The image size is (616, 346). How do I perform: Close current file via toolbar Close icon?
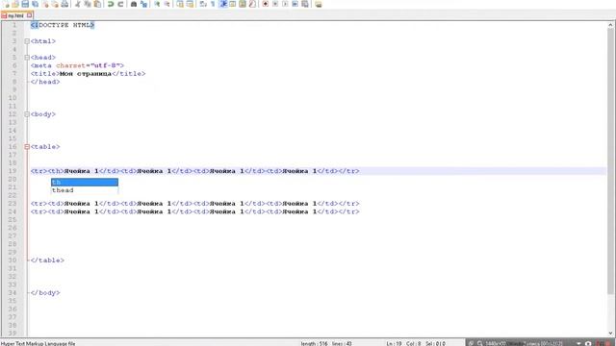tap(45, 4)
